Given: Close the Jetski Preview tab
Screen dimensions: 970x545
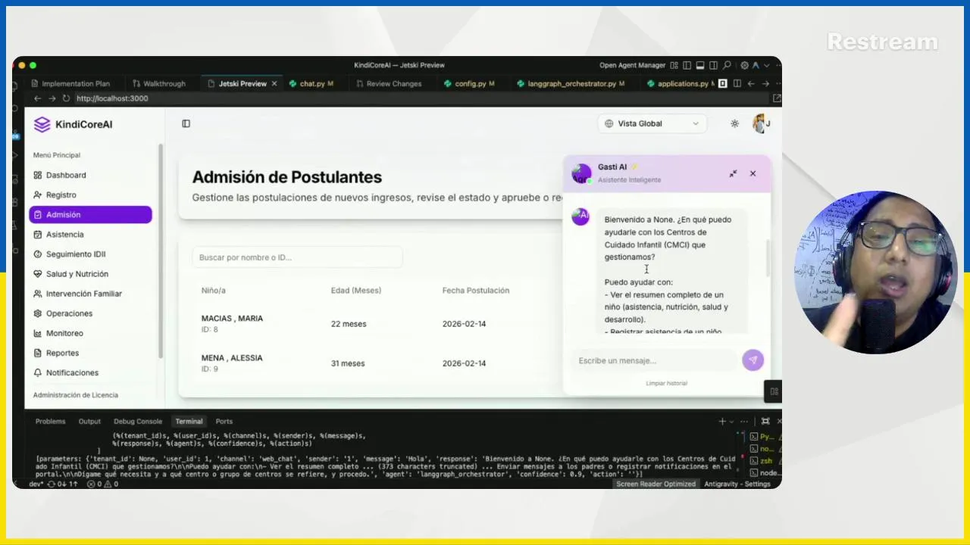Looking at the screenshot, I should coord(274,84).
